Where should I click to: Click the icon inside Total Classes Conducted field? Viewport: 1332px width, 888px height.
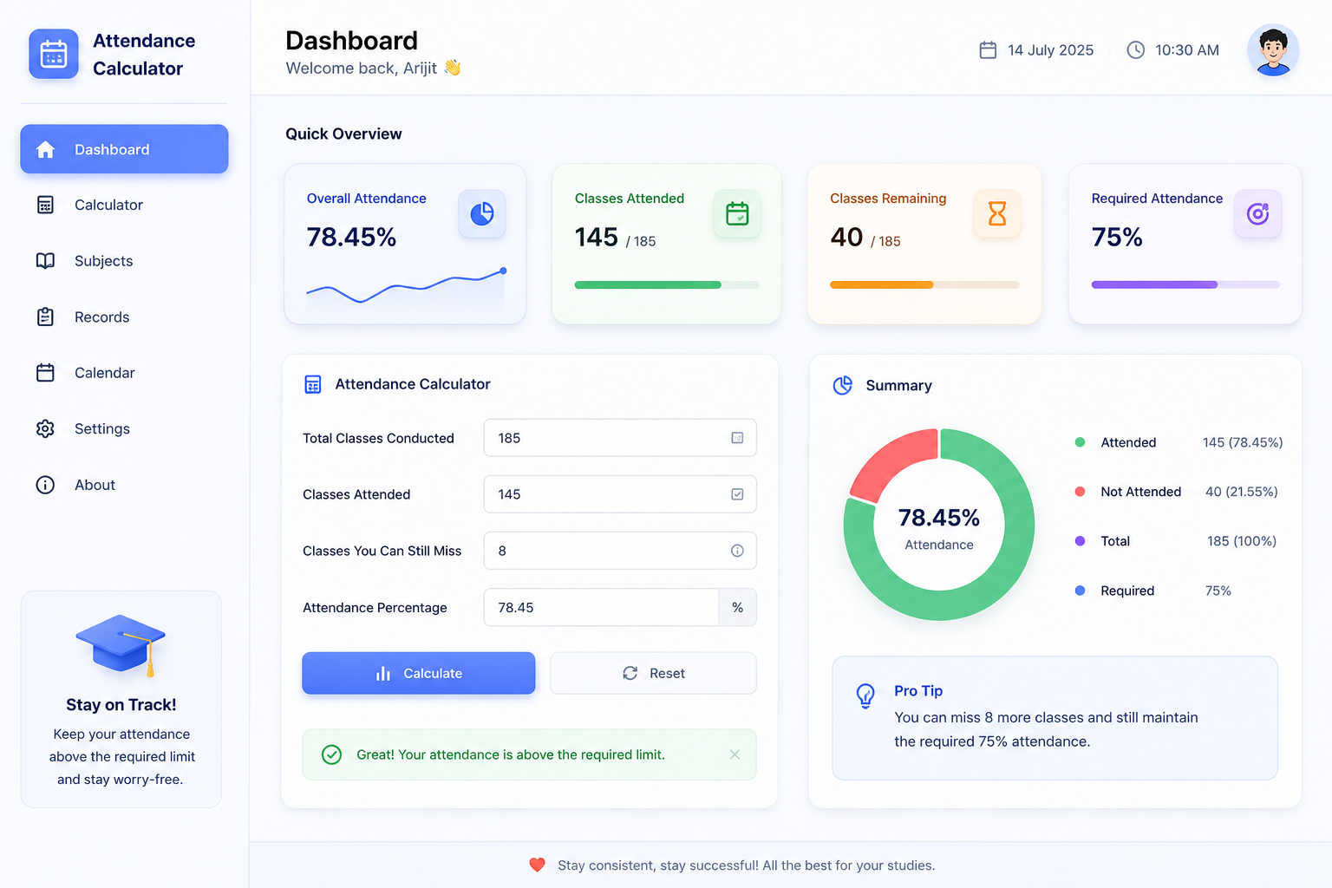(737, 438)
